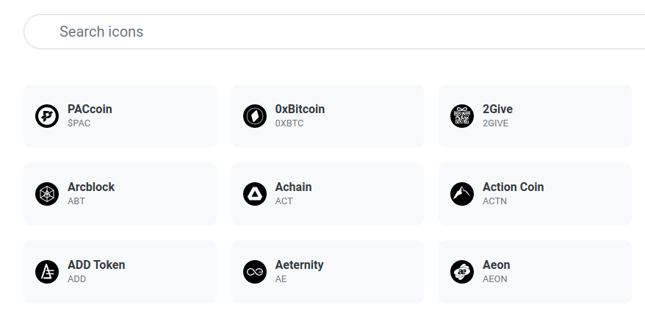Click the ADD Token logo icon
The height and width of the screenshot is (313, 645).
point(47,272)
